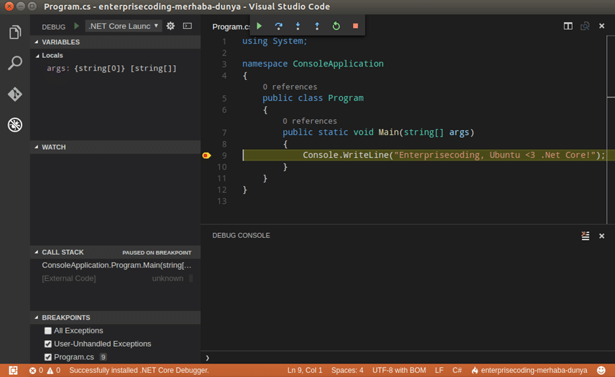Viewport: 615px width, 377px height.
Task: Click Ln 9, Col 1 in status bar
Action: (304, 370)
